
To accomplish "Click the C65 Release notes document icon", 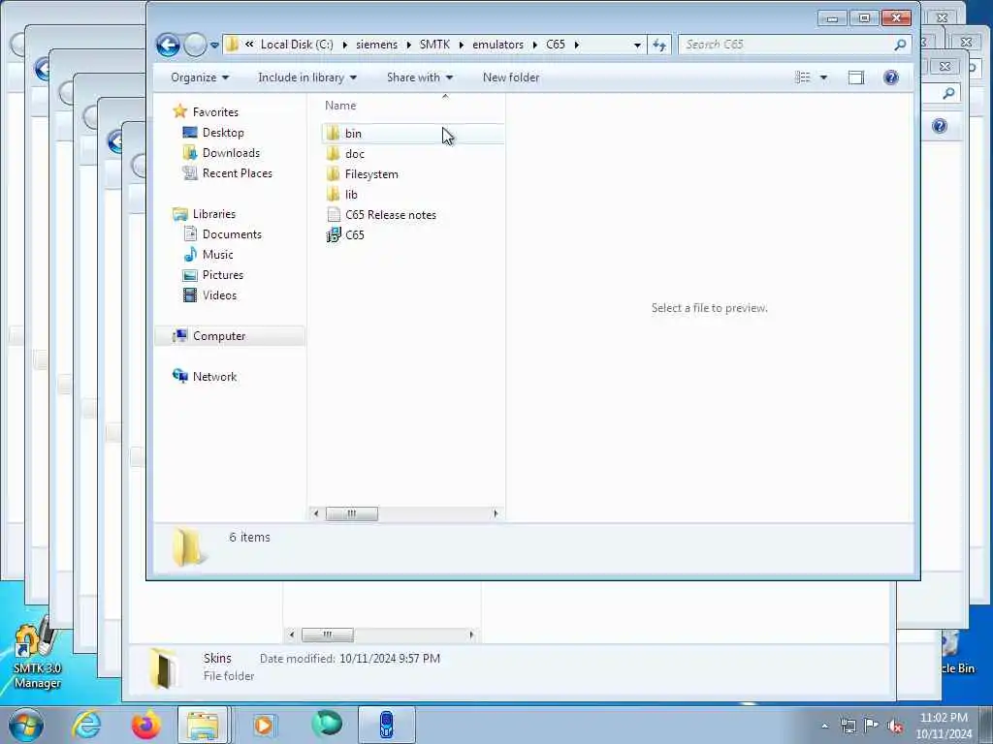I will (334, 214).
